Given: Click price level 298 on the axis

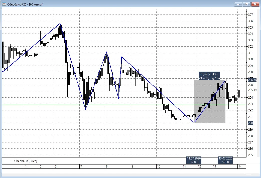Looking at the screenshot, I should (x=250, y=72).
